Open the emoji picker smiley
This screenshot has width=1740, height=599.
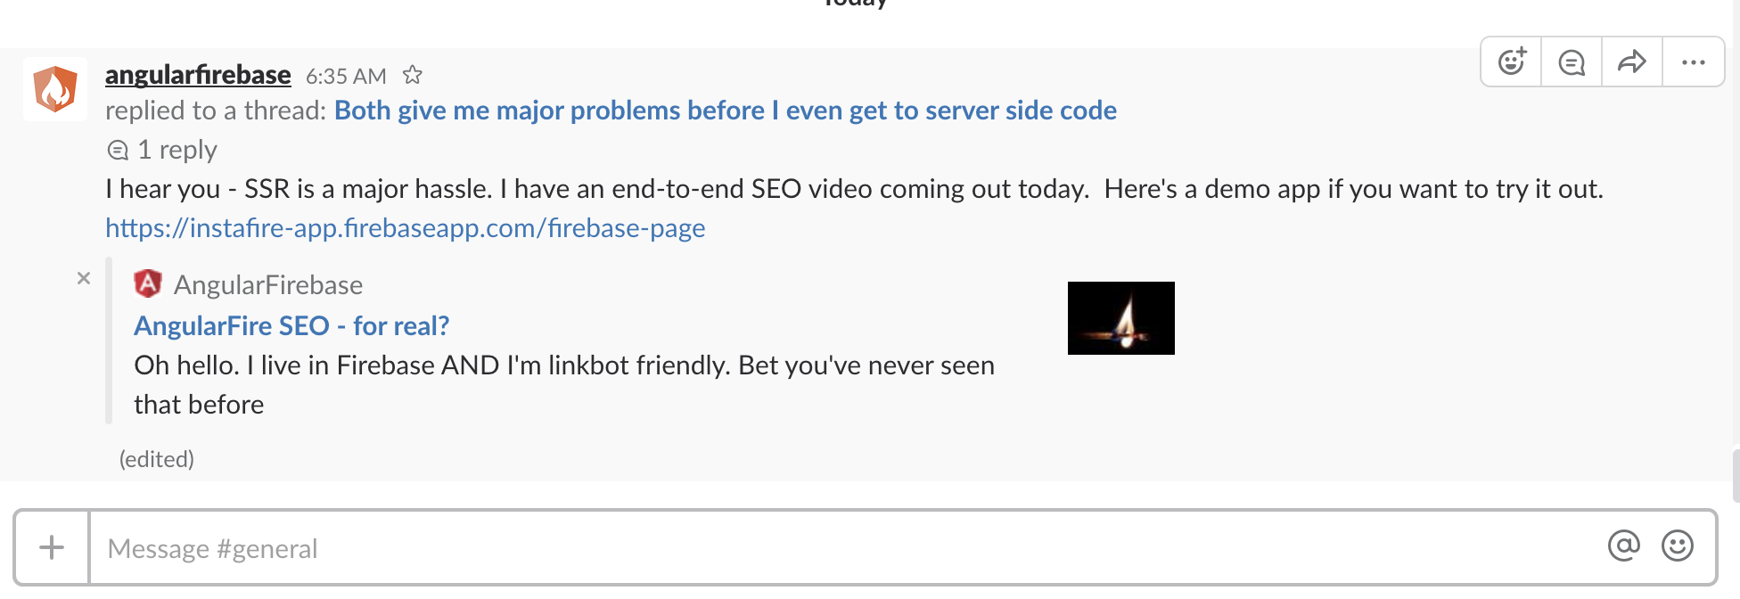coord(1677,546)
